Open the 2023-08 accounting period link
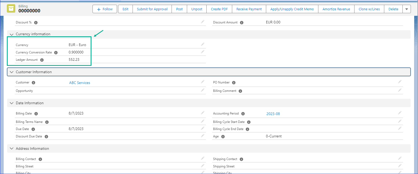Image resolution: width=418 pixels, height=174 pixels. click(x=273, y=114)
